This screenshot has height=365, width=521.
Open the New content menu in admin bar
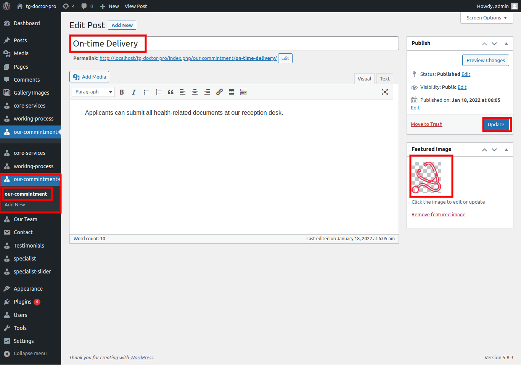point(109,6)
